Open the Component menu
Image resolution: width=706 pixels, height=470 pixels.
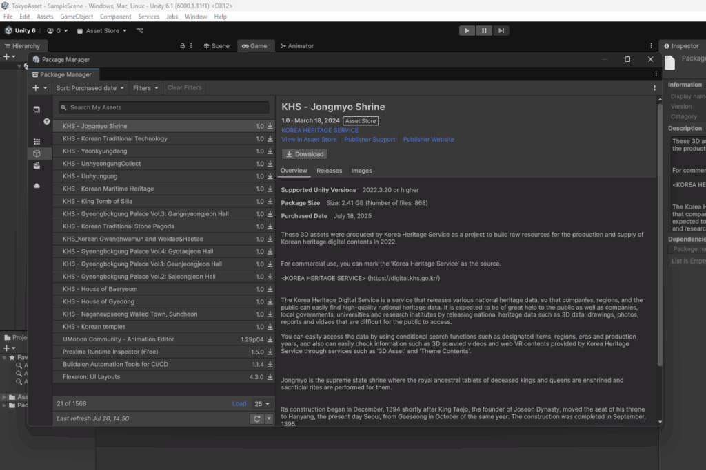(116, 17)
